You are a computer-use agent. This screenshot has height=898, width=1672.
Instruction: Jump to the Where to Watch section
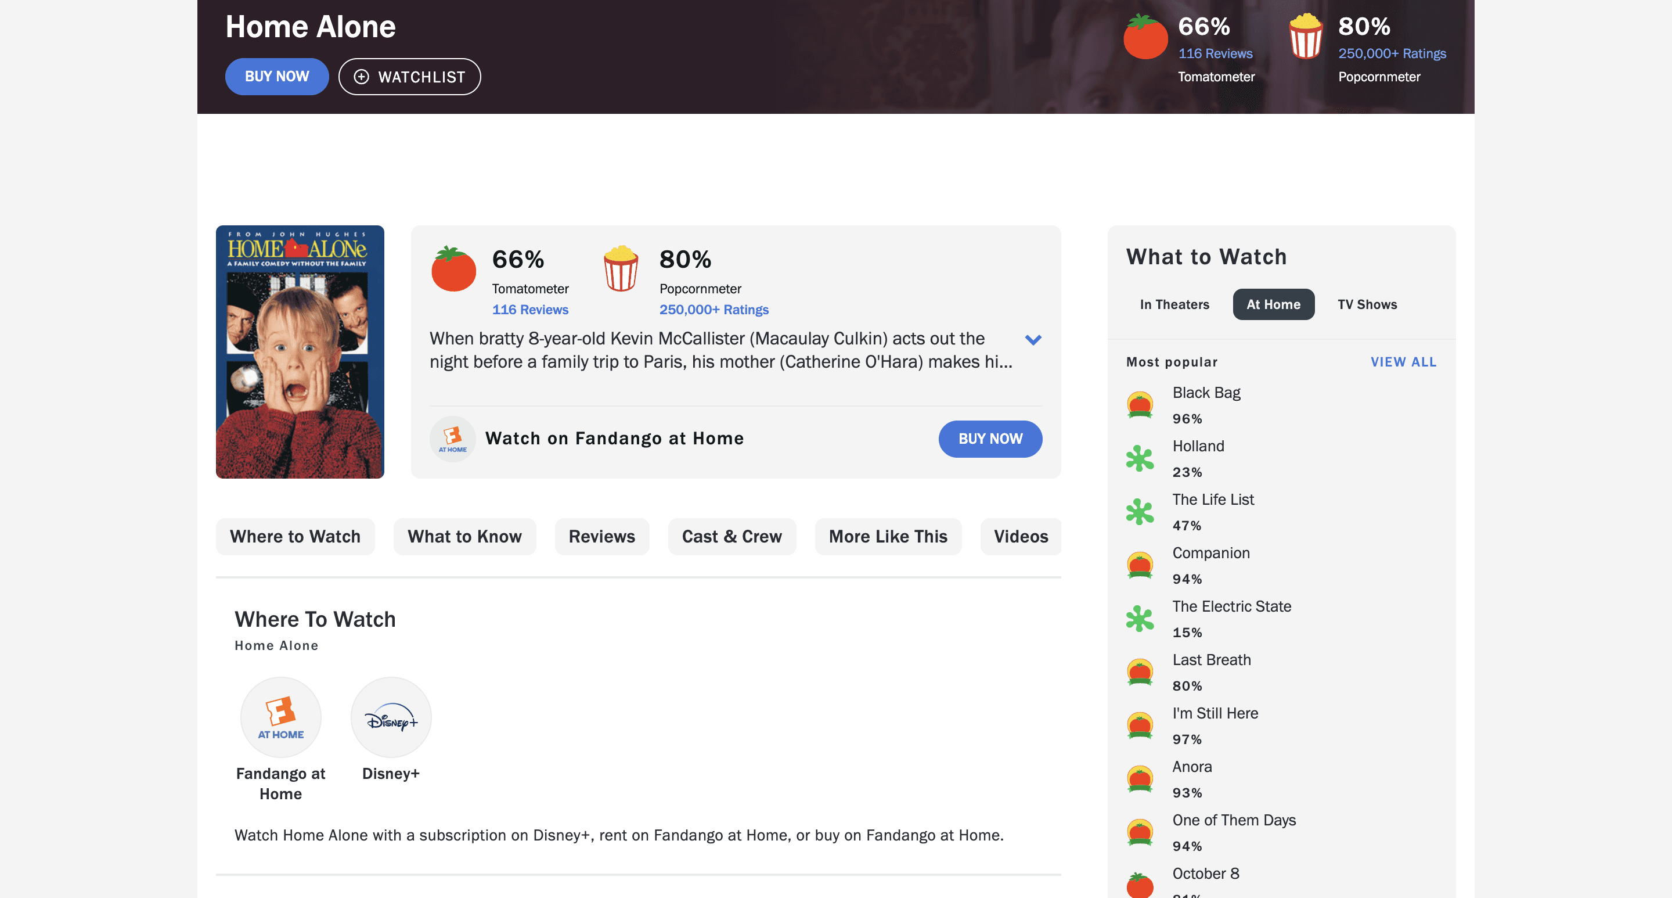click(x=295, y=536)
